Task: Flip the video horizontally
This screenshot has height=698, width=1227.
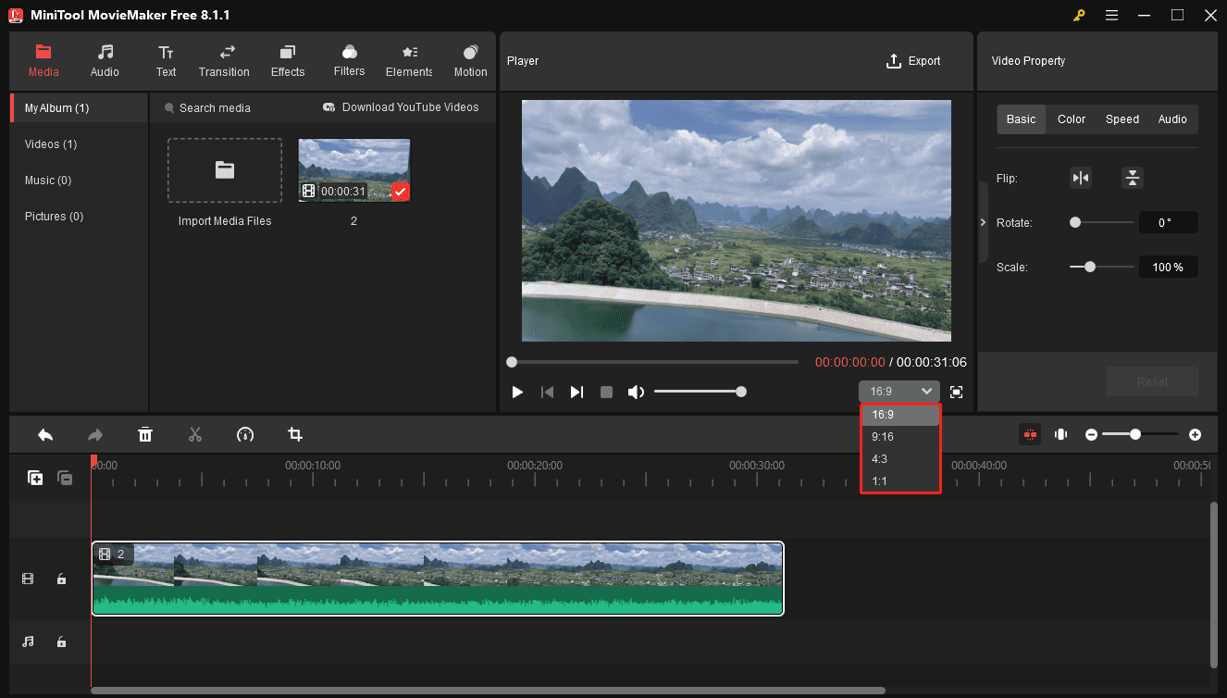Action: point(1081,178)
